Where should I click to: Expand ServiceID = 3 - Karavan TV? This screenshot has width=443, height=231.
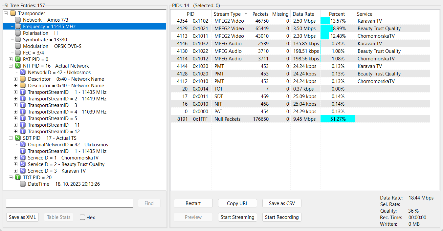16,171
